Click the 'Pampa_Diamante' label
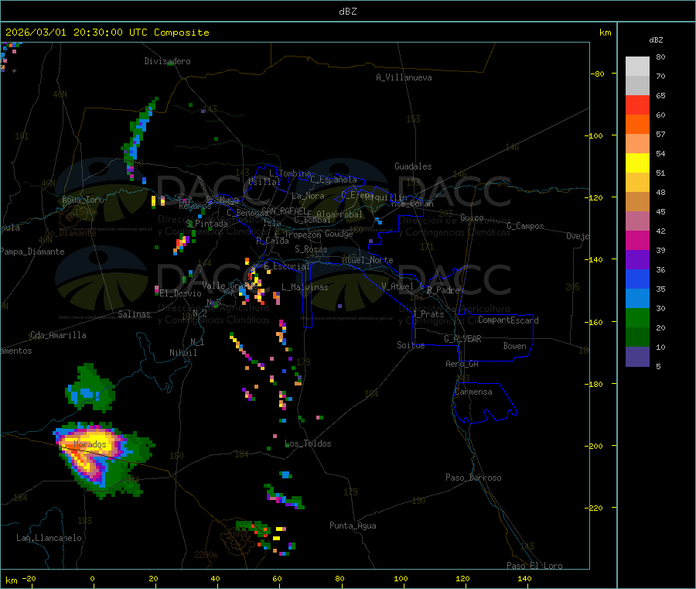The width and height of the screenshot is (696, 589). point(32,252)
